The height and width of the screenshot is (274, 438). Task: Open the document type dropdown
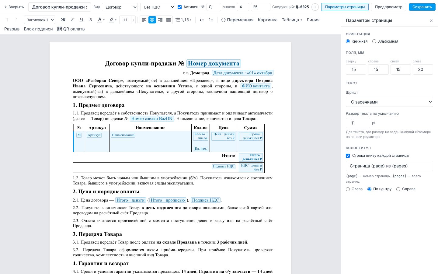[x=120, y=7]
